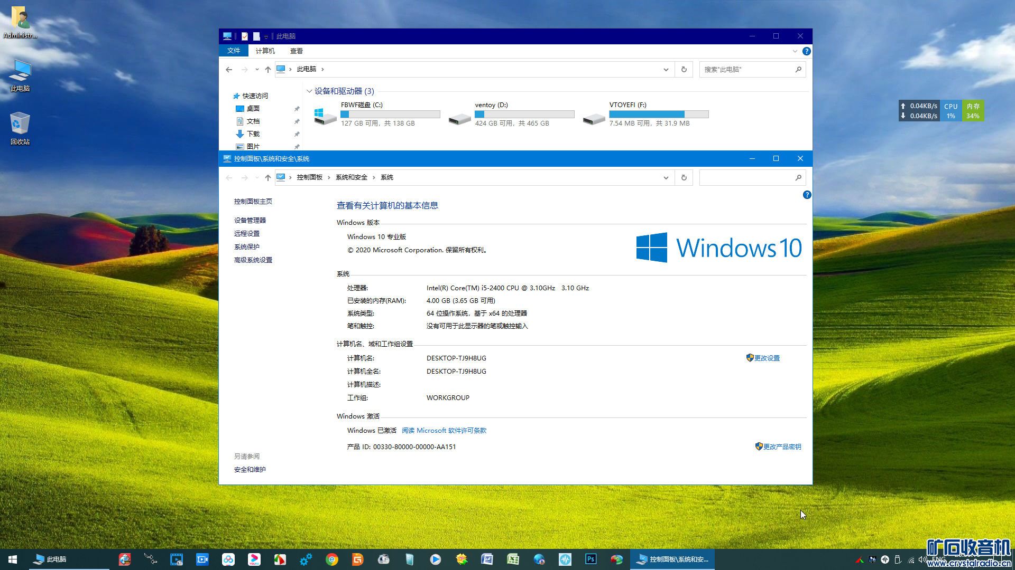1015x570 pixels.
Task: Open the View ribbon tab
Action: click(x=296, y=51)
